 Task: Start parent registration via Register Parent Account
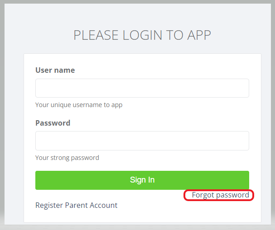76,205
